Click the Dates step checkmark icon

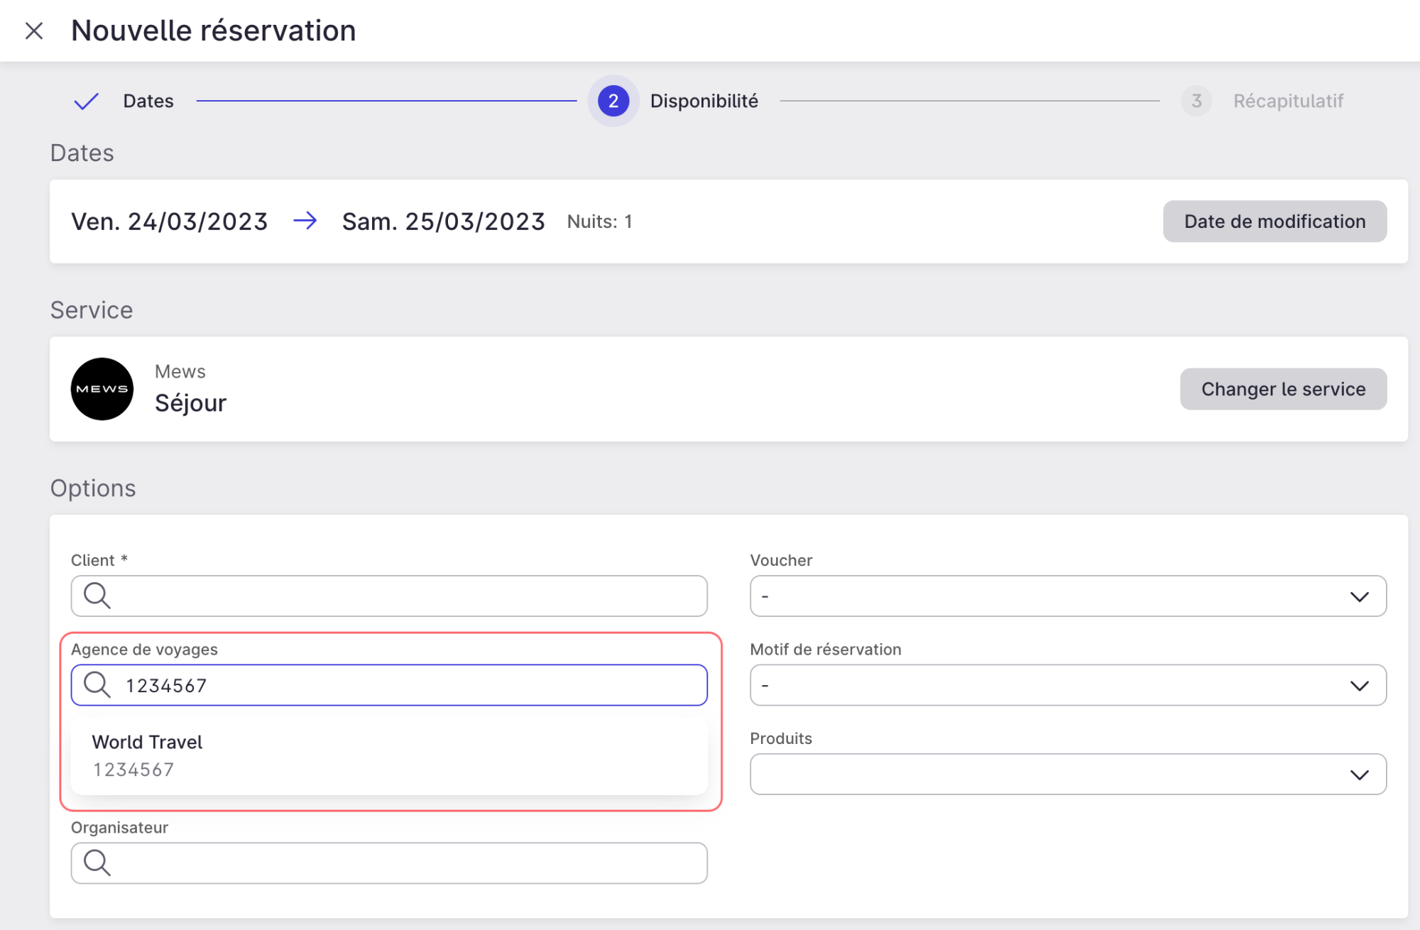tap(86, 102)
